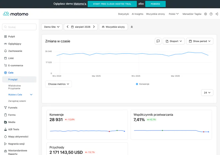Click the Przychody 2 171 143,50 USD value
This screenshot has width=220, height=155.
click(x=66, y=152)
